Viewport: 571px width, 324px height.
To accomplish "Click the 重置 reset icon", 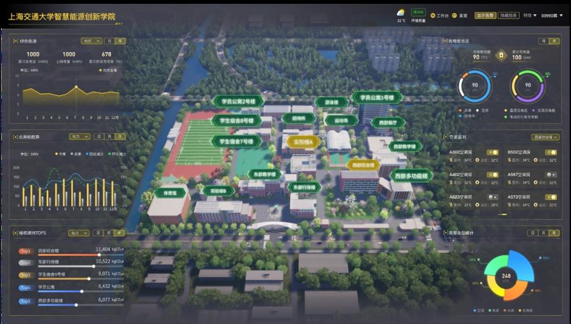I will point(454,15).
